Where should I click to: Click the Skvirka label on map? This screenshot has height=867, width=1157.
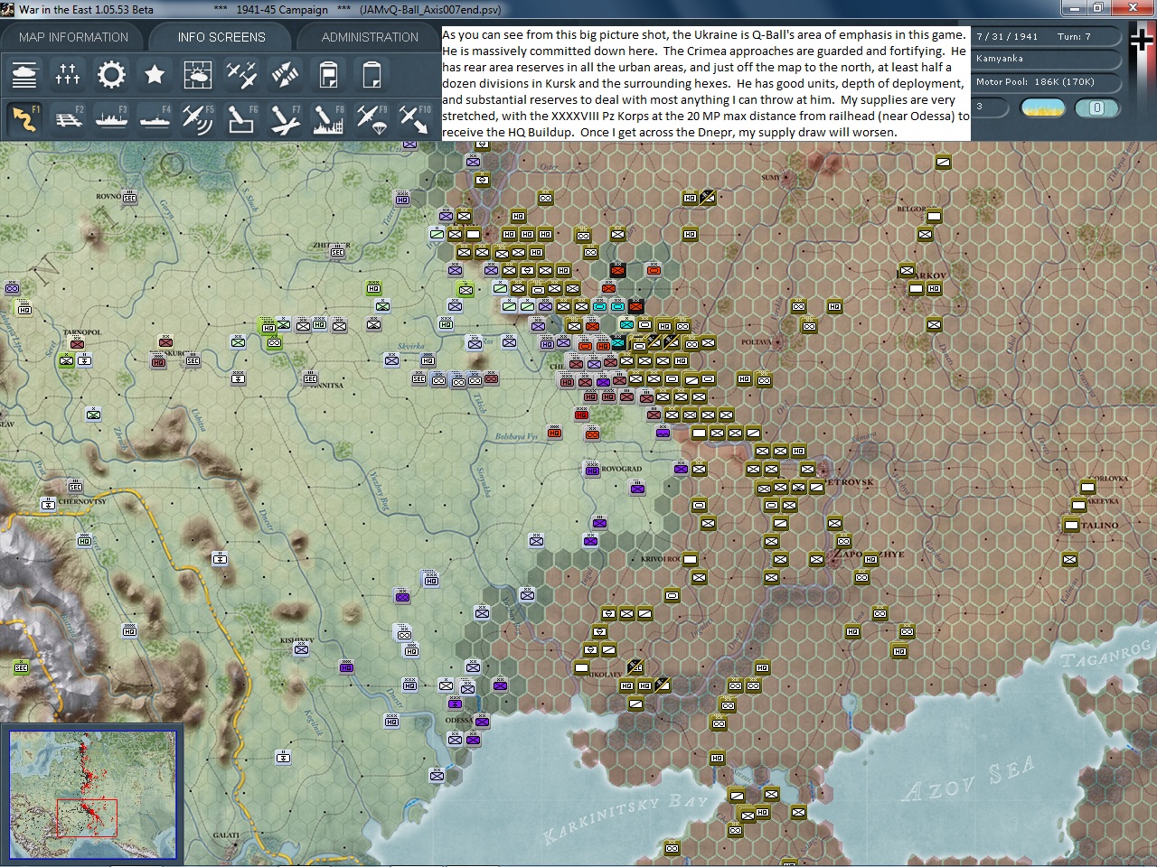point(410,346)
